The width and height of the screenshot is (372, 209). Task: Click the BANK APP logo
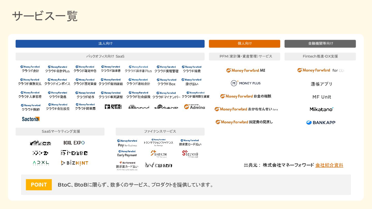(x=321, y=123)
